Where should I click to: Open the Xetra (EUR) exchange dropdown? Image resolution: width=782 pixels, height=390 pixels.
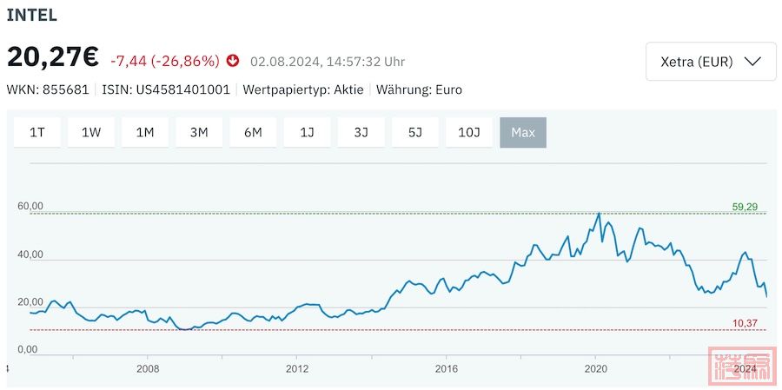pyautogui.click(x=711, y=62)
